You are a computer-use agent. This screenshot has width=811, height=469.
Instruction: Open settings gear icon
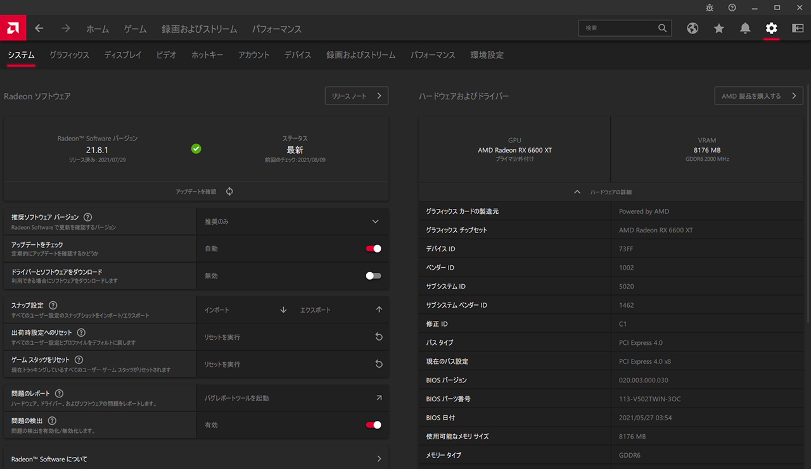pyautogui.click(x=771, y=28)
